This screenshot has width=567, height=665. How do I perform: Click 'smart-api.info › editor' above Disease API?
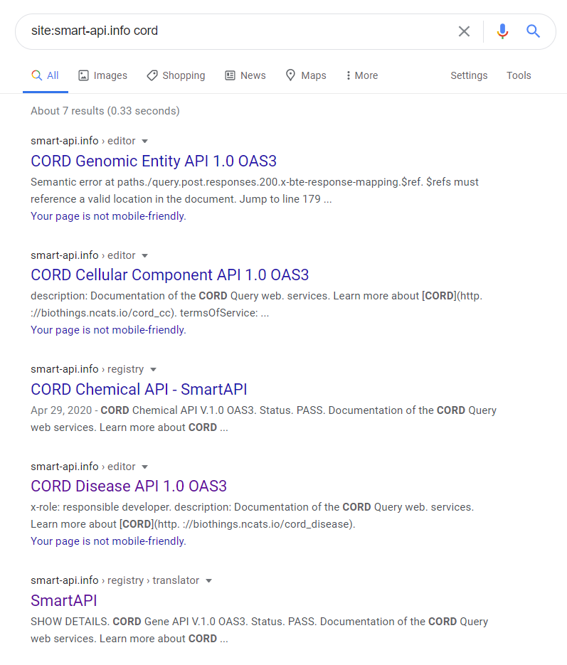click(83, 467)
